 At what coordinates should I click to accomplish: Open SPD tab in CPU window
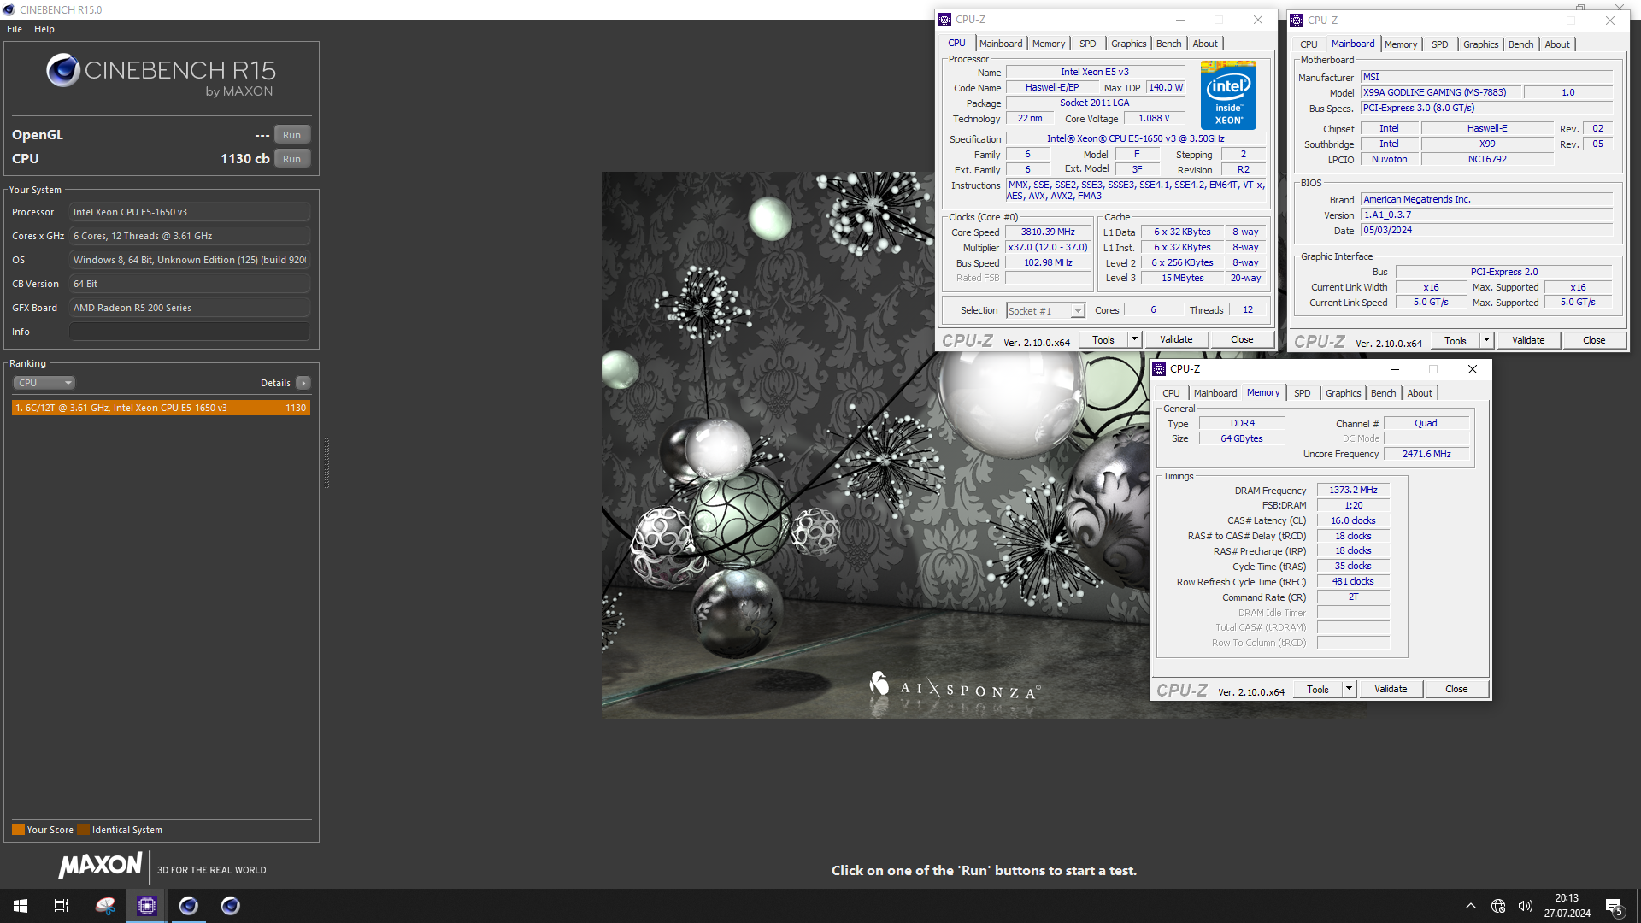pyautogui.click(x=1087, y=44)
